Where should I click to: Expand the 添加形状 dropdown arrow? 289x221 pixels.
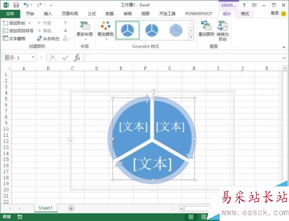pos(29,23)
